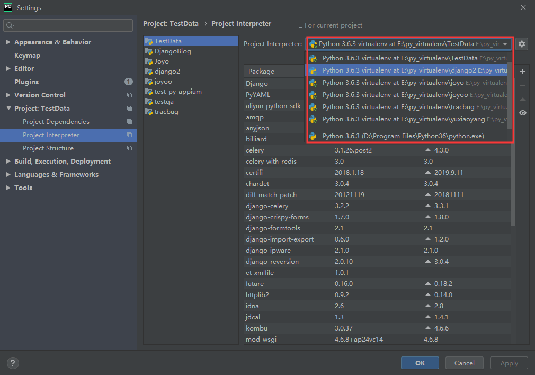Select the django-import-export package row
The image size is (535, 375).
[x=377, y=239]
